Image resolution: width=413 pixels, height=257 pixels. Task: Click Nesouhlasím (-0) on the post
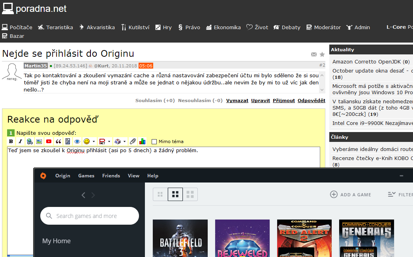click(200, 101)
